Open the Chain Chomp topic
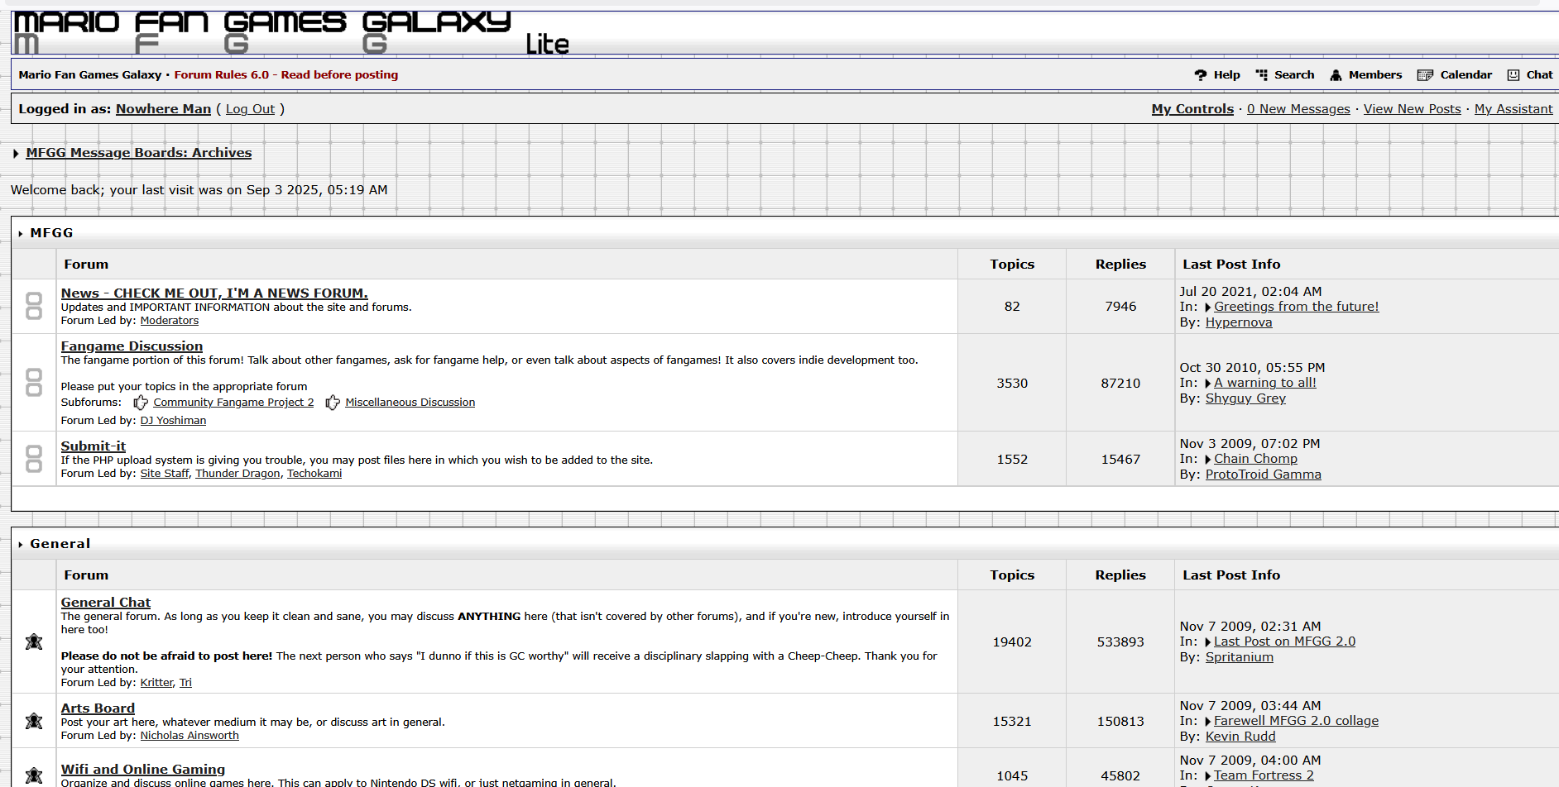Viewport: 1559px width, 787px height. click(x=1255, y=459)
